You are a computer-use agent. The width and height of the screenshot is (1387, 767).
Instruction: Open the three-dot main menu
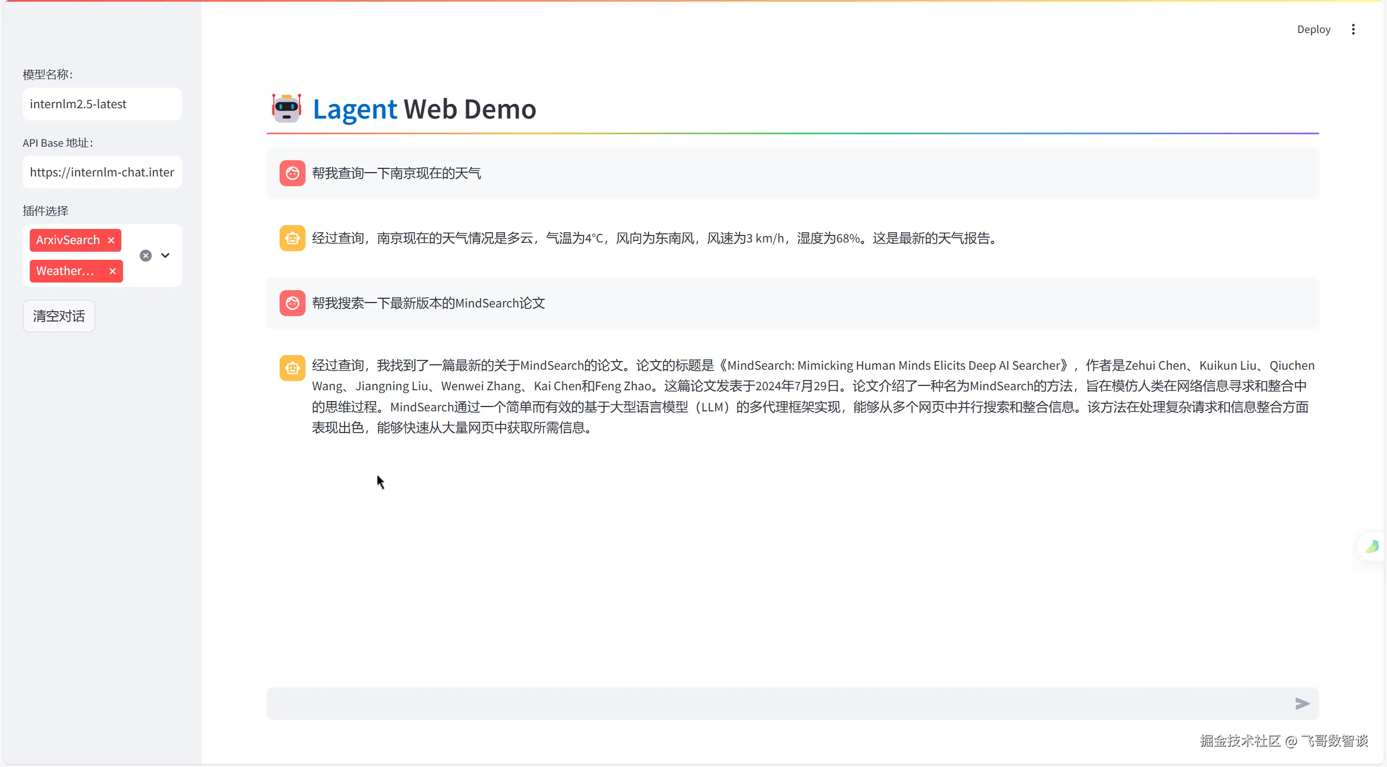point(1353,29)
